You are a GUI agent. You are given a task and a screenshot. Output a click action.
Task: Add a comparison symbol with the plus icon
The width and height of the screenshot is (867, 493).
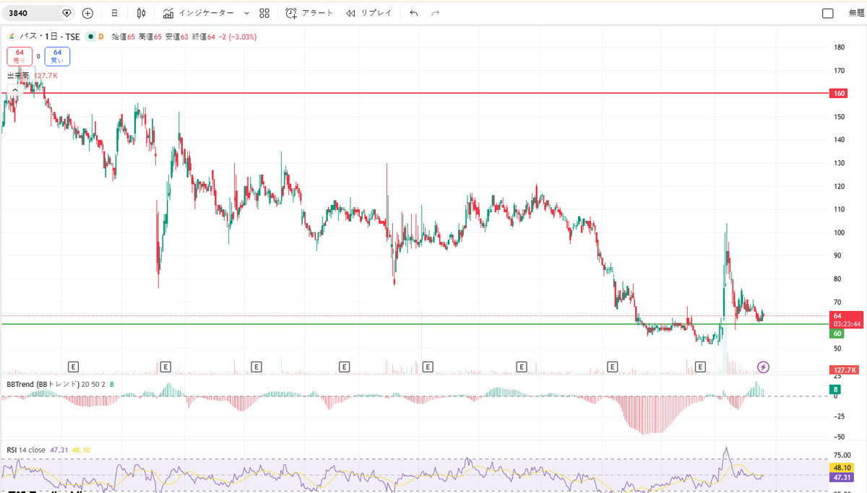pyautogui.click(x=87, y=13)
